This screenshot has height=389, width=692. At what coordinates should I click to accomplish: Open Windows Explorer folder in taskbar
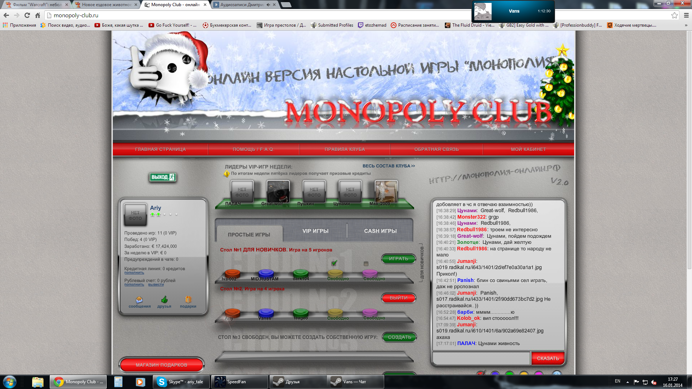[x=37, y=382]
